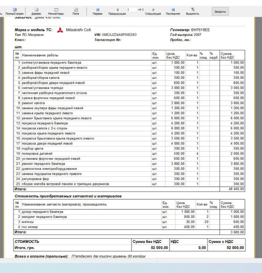
Task: Click row 'замена подкрылка переднего правого'
Action: point(129,174)
